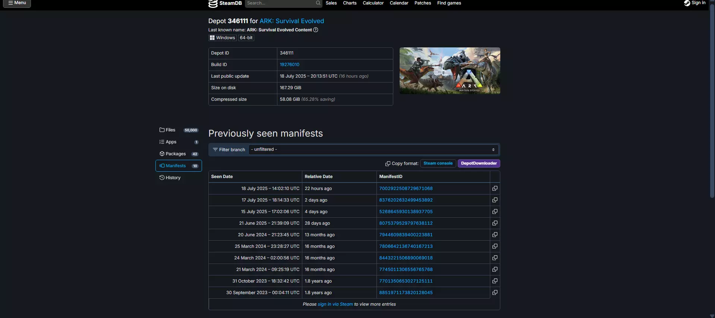Open the Charts page
Viewport: 715px width, 318px height.
pyautogui.click(x=350, y=3)
